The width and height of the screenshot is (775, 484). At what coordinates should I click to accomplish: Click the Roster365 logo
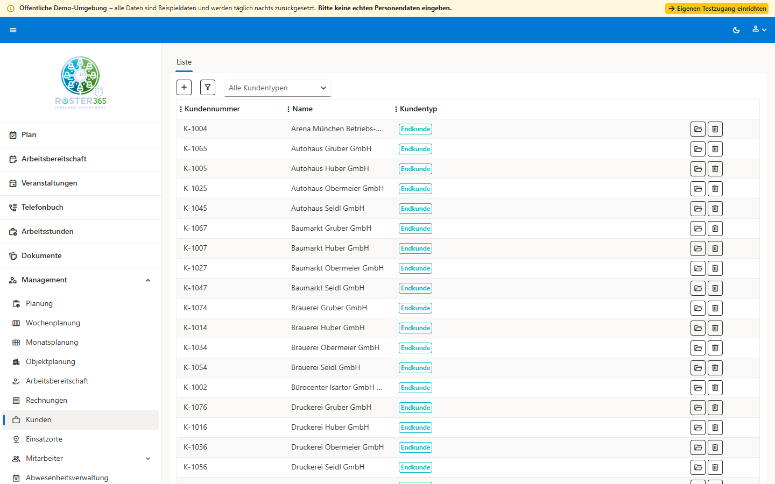(81, 83)
